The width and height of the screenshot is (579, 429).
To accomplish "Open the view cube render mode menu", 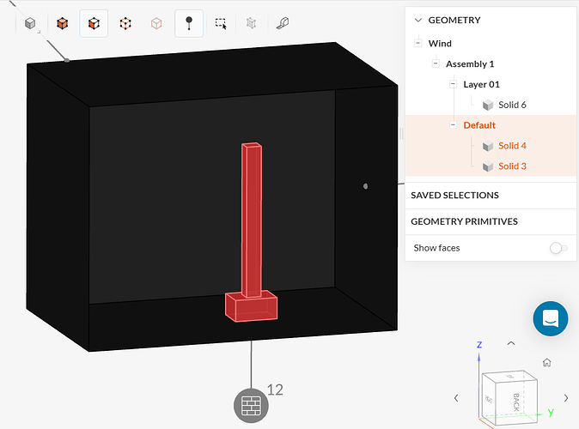I will coord(31,24).
